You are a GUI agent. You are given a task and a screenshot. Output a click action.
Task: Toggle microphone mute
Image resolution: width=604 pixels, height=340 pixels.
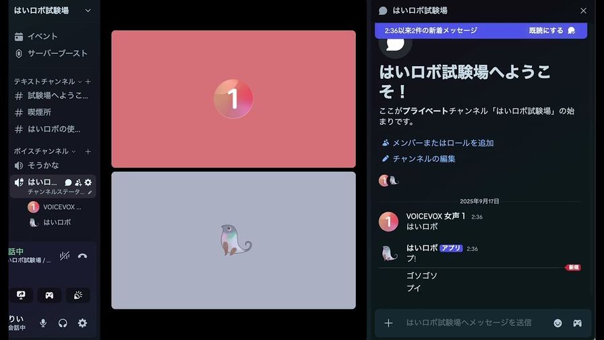coord(43,323)
